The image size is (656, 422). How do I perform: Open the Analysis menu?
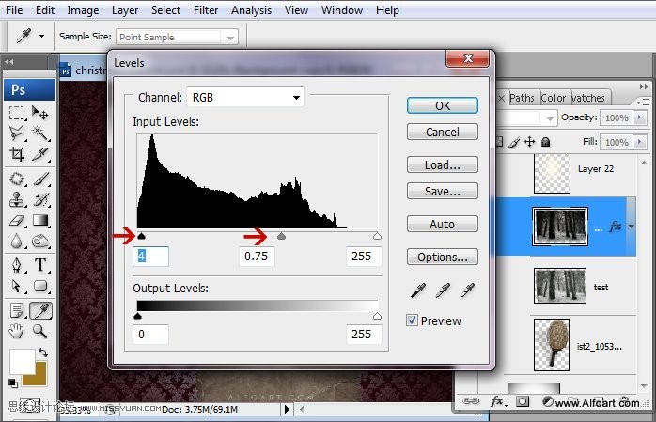(x=251, y=10)
